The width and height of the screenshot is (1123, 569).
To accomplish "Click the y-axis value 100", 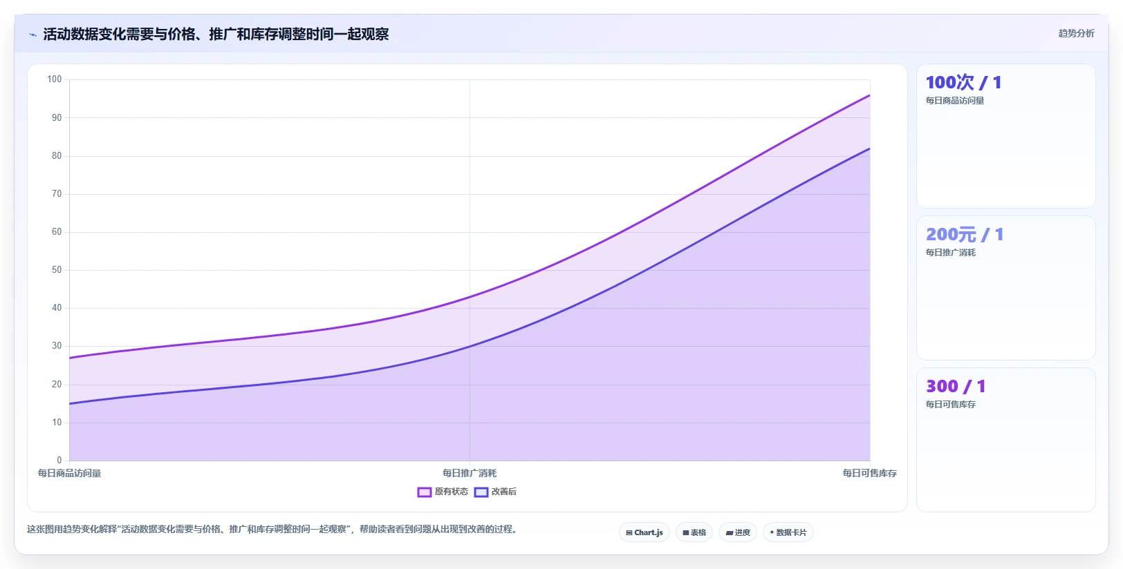I will (55, 79).
